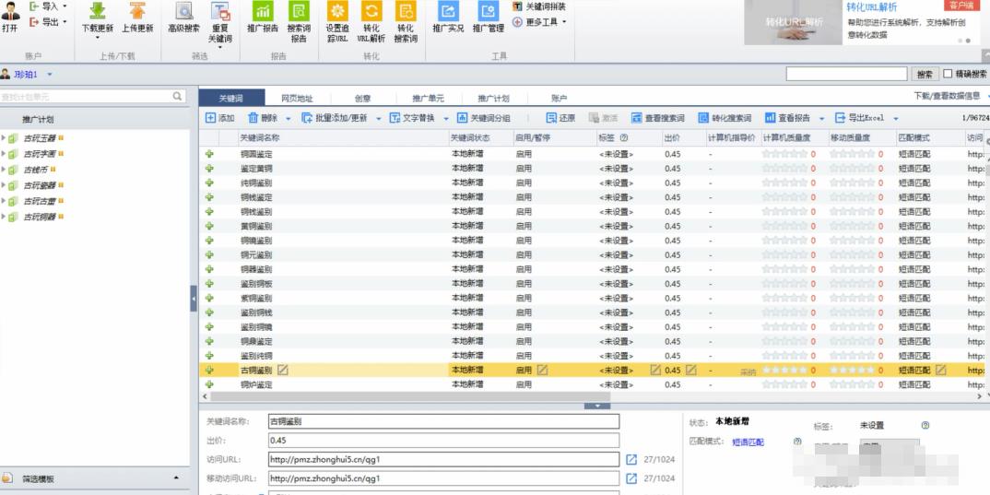Click the 出价 input field showing 0.45

point(442,441)
